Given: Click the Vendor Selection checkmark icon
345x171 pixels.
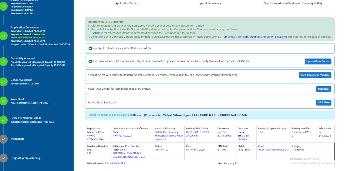Looking at the screenshot, I should tap(3, 82).
